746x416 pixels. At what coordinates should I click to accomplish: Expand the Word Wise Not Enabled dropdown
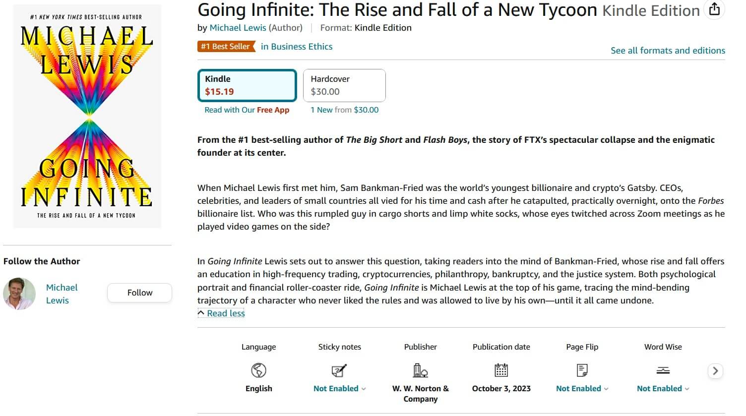[x=663, y=388]
